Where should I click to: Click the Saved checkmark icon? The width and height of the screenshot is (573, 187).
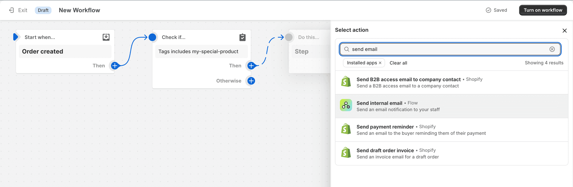click(489, 10)
